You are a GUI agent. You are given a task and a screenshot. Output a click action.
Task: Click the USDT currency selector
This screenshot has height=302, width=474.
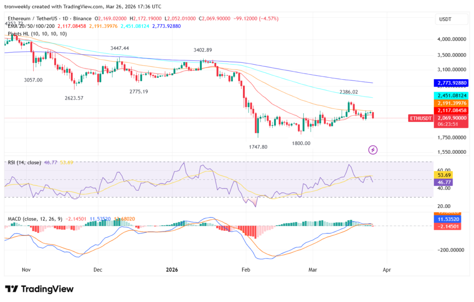(x=451, y=19)
